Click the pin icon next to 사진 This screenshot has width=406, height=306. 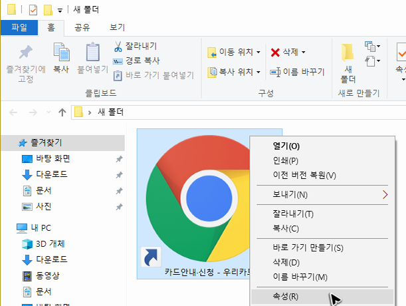pyautogui.click(x=119, y=207)
